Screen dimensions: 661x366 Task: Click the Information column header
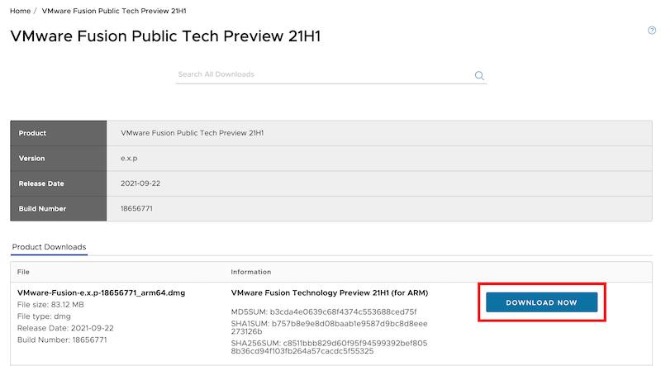[x=251, y=272]
